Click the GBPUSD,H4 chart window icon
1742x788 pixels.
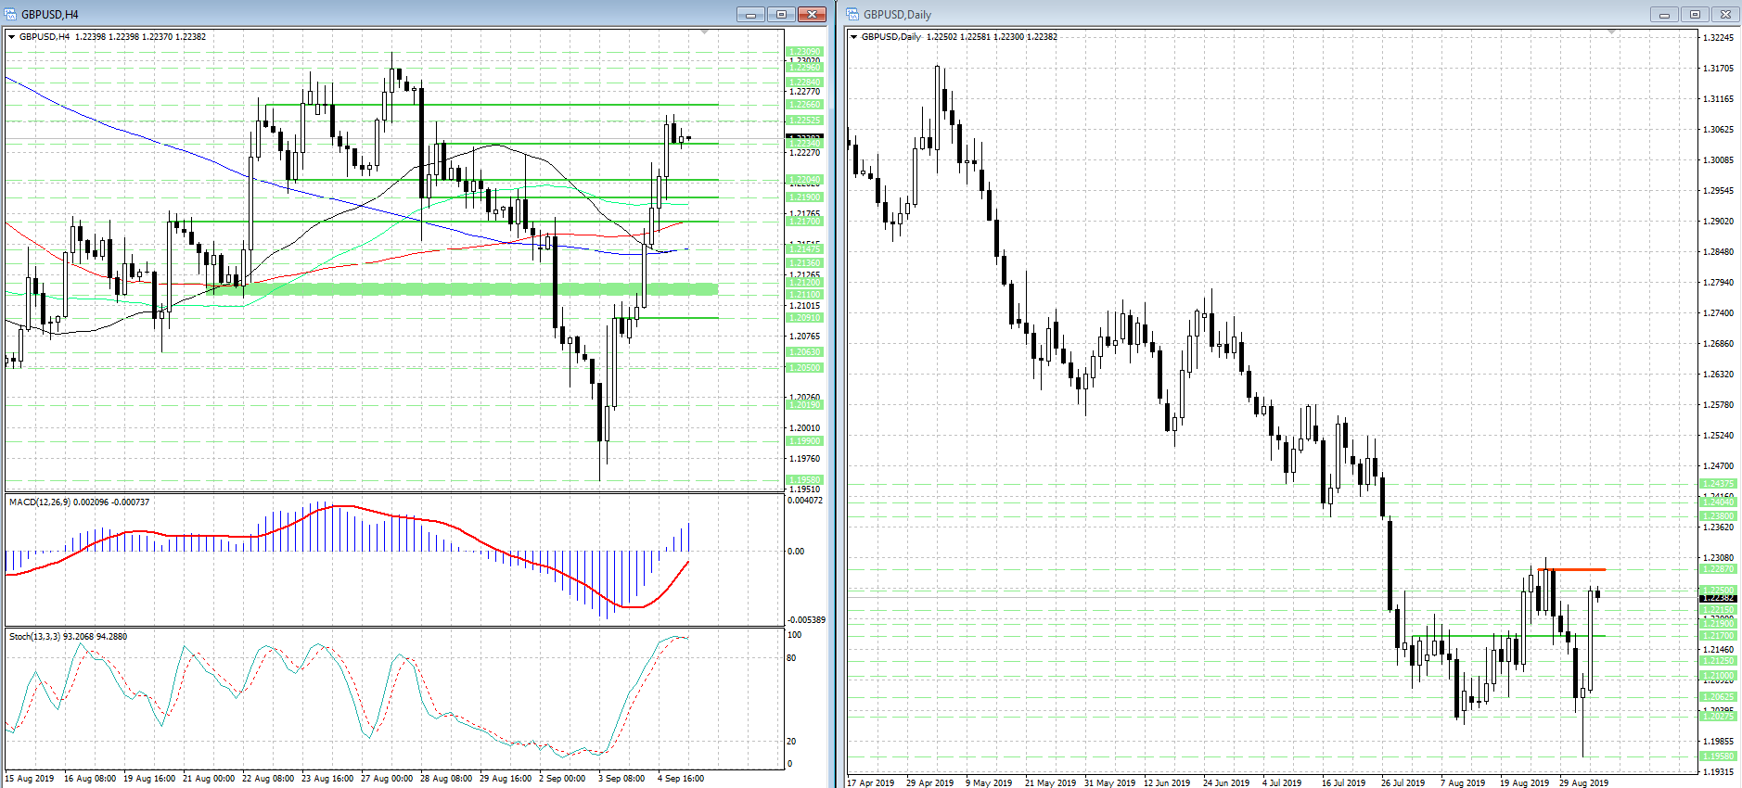pyautogui.click(x=11, y=14)
